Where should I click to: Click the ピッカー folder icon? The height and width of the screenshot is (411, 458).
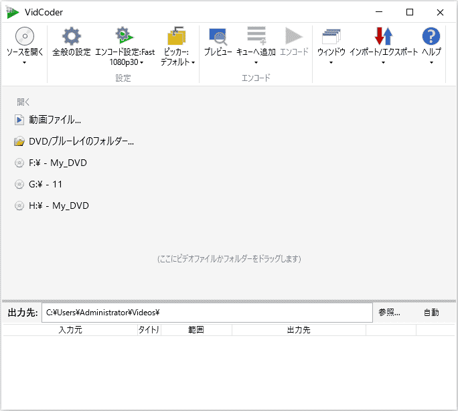(x=176, y=35)
